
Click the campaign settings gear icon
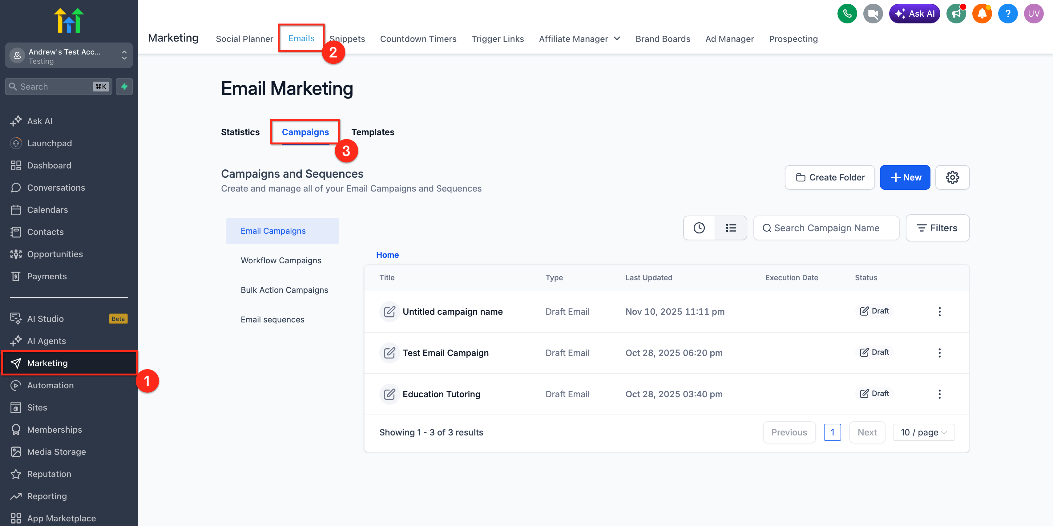tap(952, 177)
